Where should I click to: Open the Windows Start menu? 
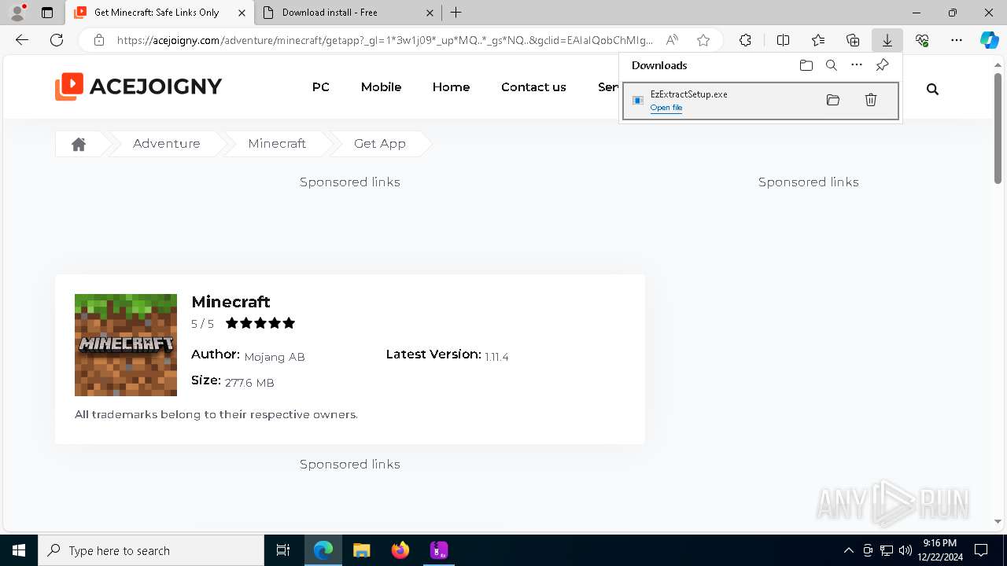(19, 550)
